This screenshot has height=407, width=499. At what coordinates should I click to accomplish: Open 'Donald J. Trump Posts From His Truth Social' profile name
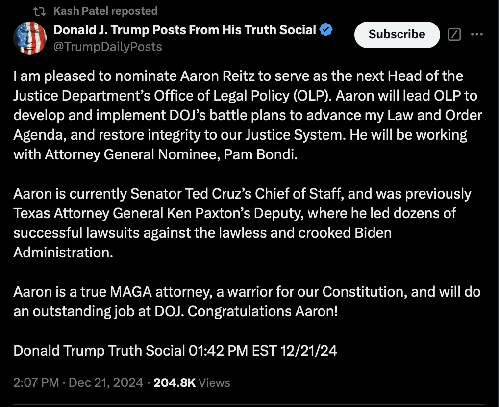coord(185,30)
